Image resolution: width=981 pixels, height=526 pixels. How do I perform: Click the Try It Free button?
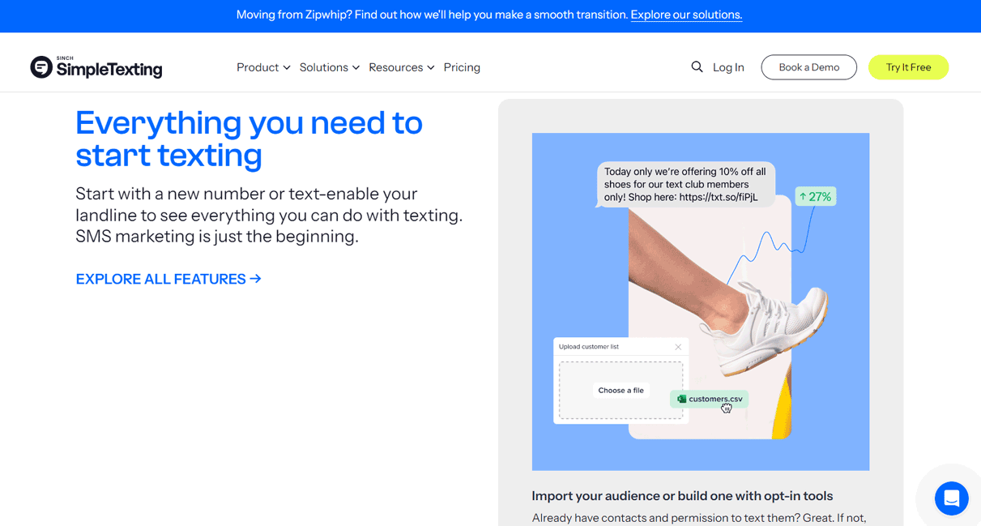click(908, 67)
